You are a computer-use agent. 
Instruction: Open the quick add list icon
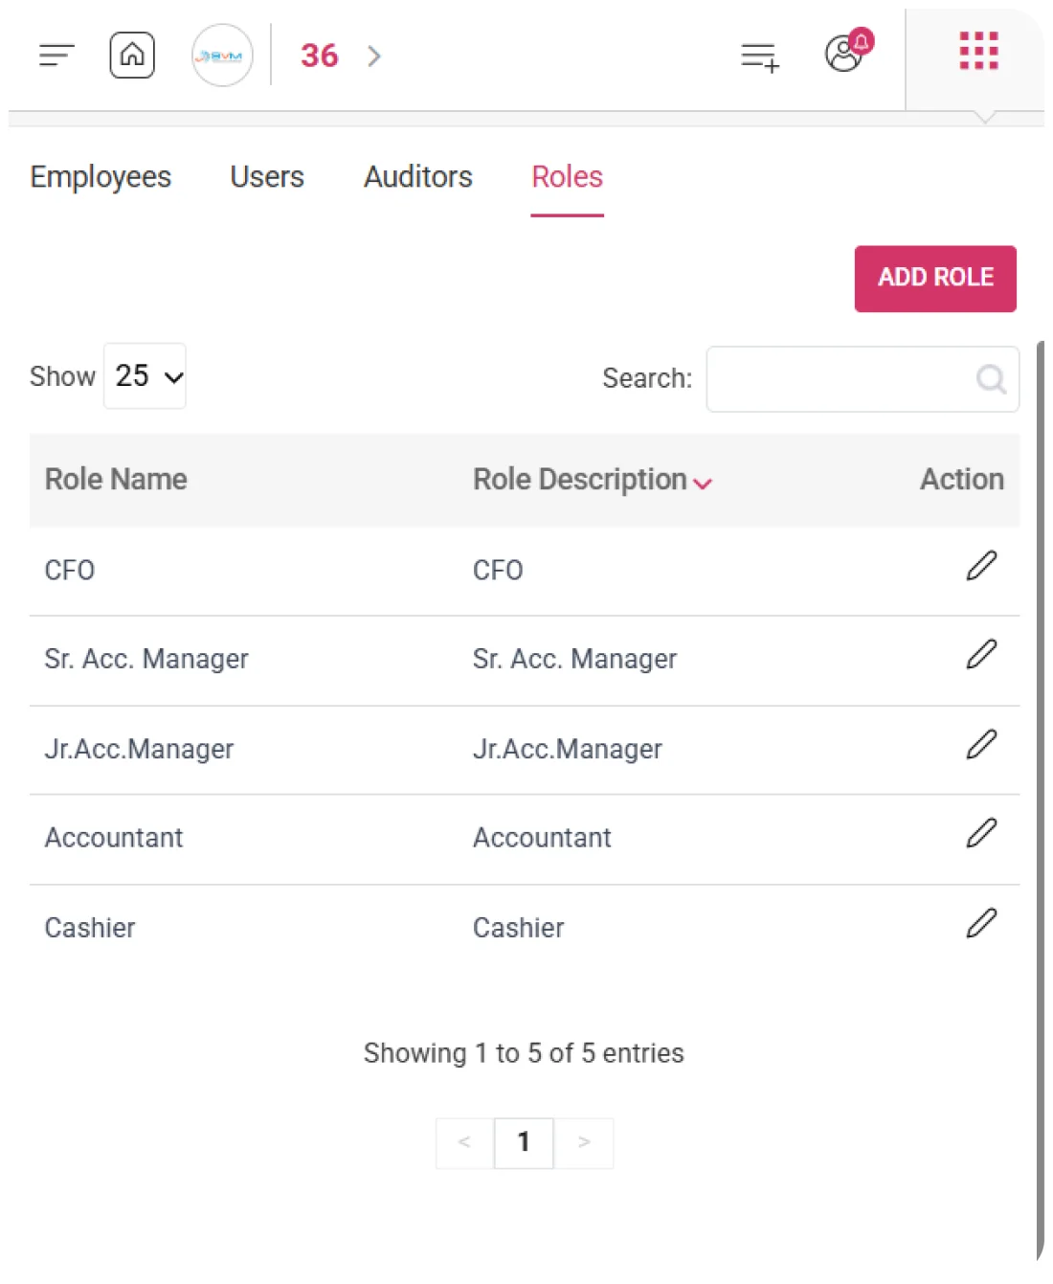click(x=760, y=56)
